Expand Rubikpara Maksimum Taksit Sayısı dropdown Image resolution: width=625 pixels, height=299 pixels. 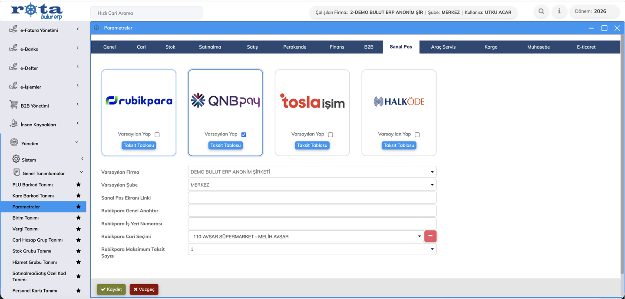pos(312,249)
